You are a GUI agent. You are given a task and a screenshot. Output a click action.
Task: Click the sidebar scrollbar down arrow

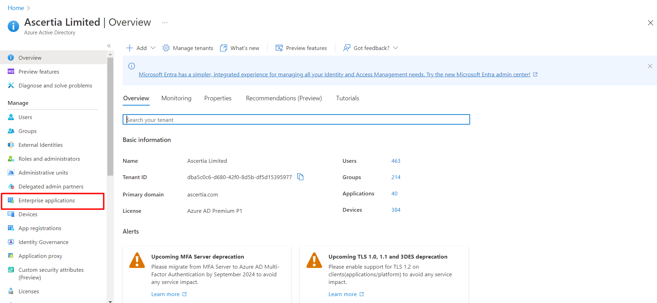(x=110, y=301)
